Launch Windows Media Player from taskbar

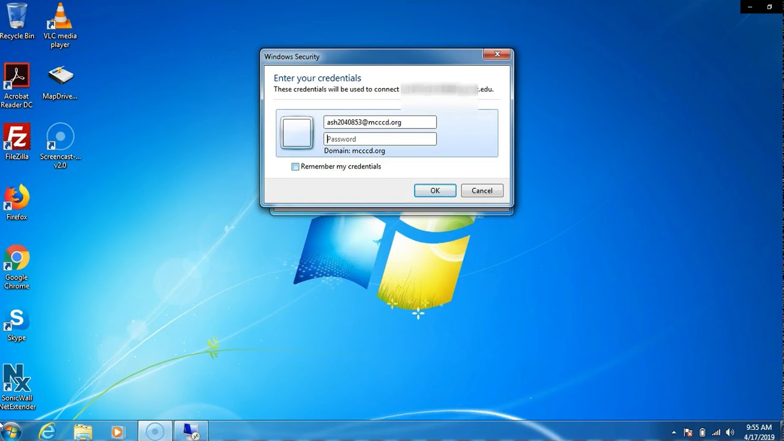(x=117, y=431)
